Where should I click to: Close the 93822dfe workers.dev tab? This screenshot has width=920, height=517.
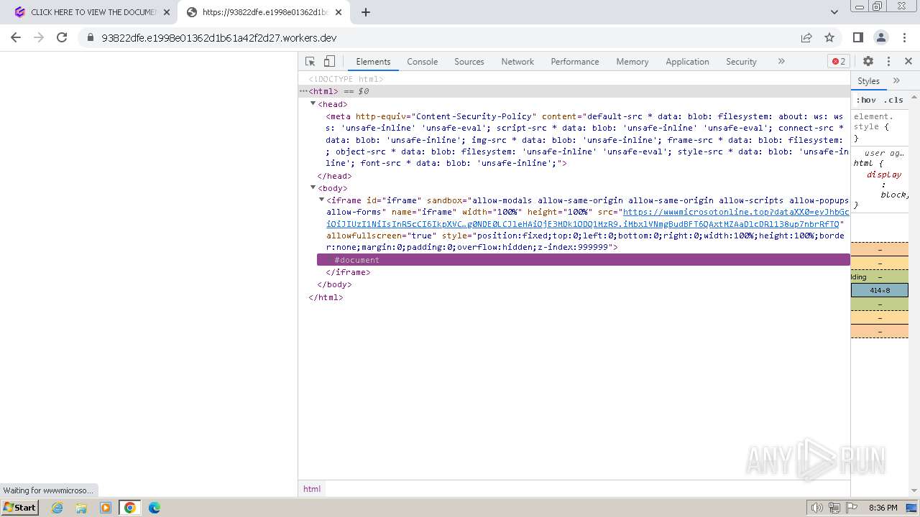tap(339, 12)
